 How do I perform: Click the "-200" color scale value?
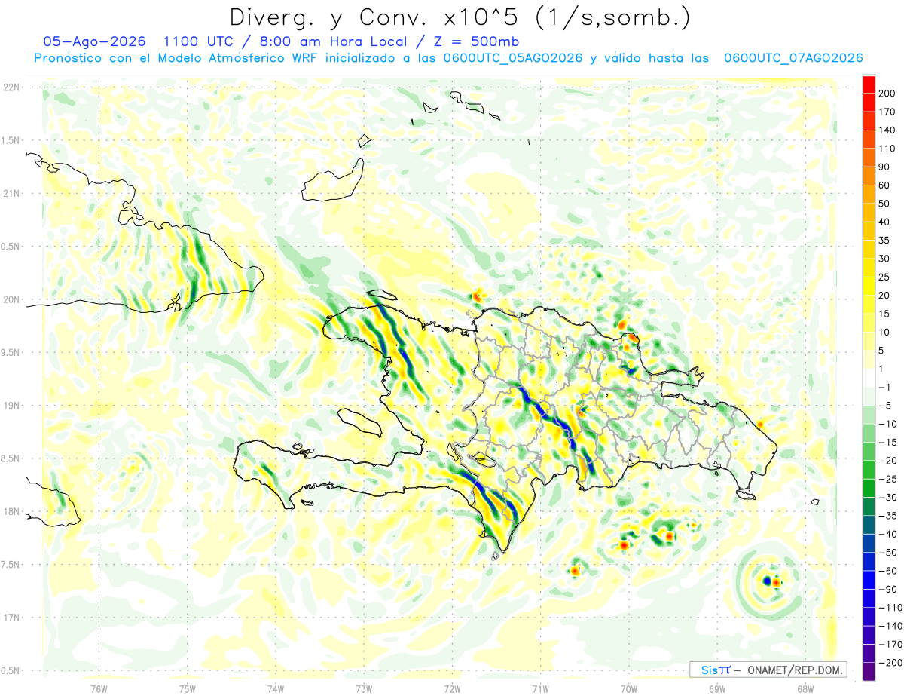tap(890, 663)
